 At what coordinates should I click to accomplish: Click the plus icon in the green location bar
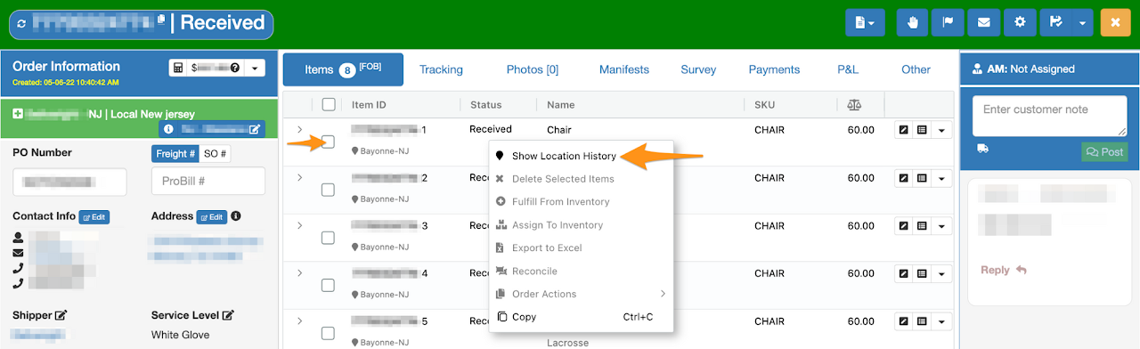(18, 114)
